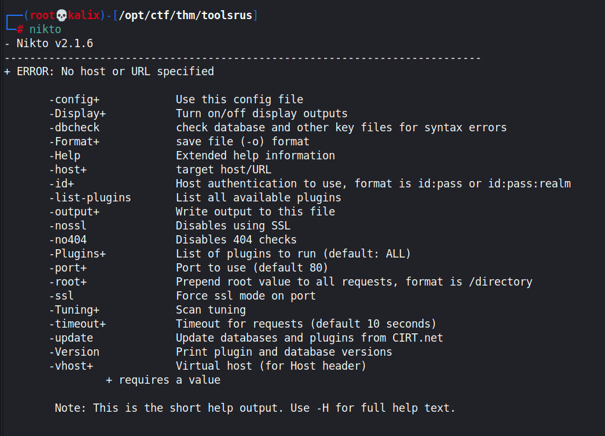Select the -config+ option text

pos(75,99)
